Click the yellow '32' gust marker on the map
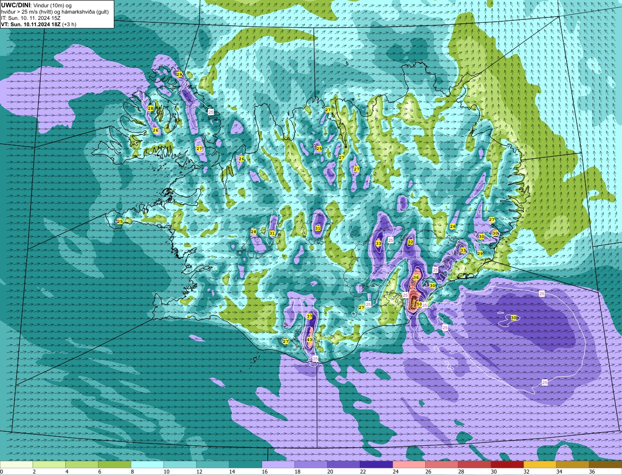 click(x=410, y=242)
